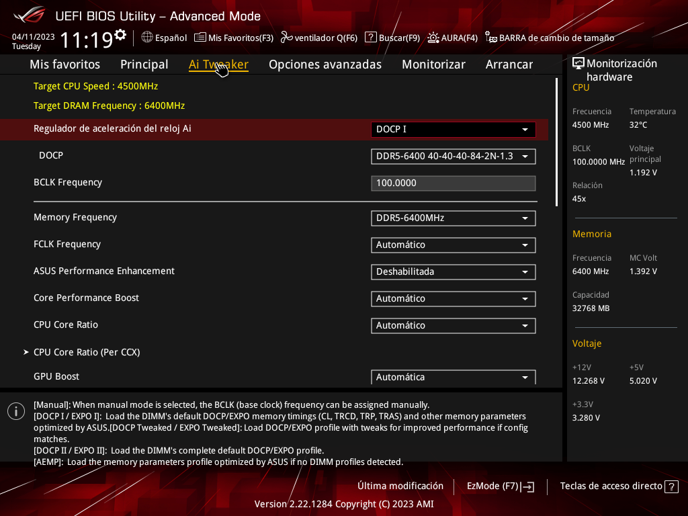Click the hotkeys question mark box icon
Screen dimensions: 688x516
(x=671, y=486)
